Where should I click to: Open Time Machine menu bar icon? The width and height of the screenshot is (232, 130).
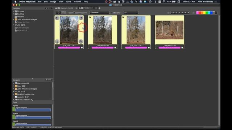tap(150, 1)
